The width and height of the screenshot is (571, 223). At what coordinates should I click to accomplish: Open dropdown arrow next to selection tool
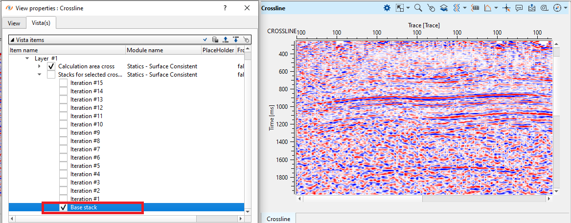pyautogui.click(x=408, y=8)
